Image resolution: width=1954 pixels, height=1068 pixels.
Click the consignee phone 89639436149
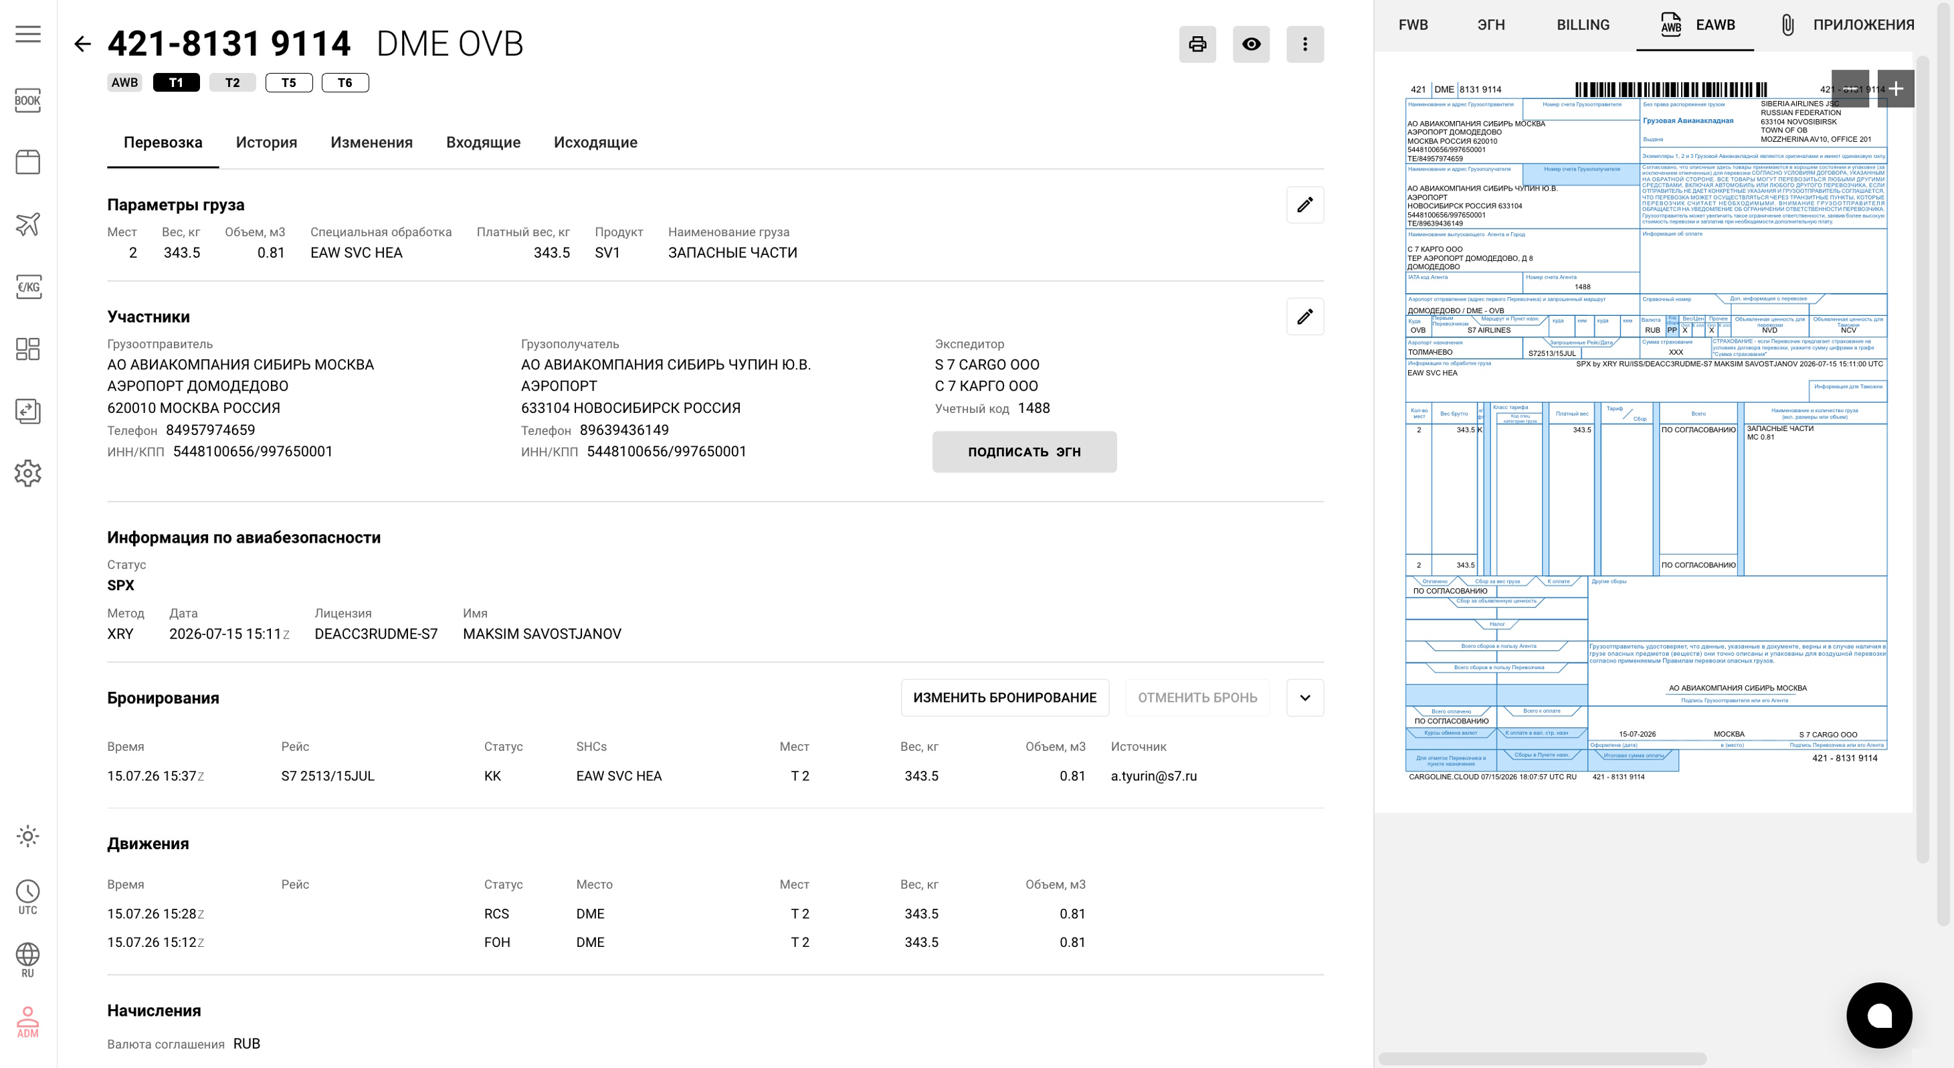click(624, 430)
